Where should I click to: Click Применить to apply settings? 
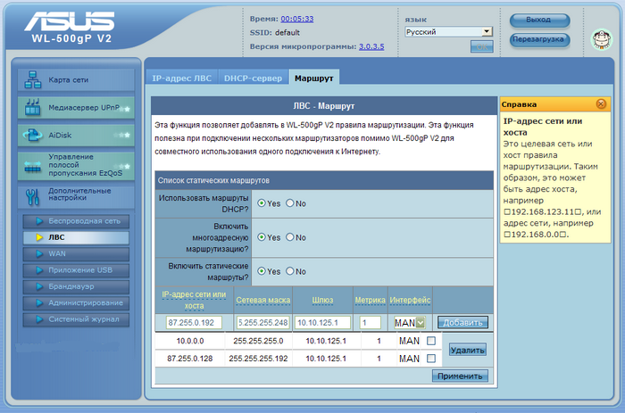coord(460,376)
